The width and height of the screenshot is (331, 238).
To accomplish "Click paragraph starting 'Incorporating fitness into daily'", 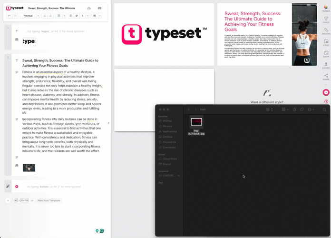I will tap(62, 135).
